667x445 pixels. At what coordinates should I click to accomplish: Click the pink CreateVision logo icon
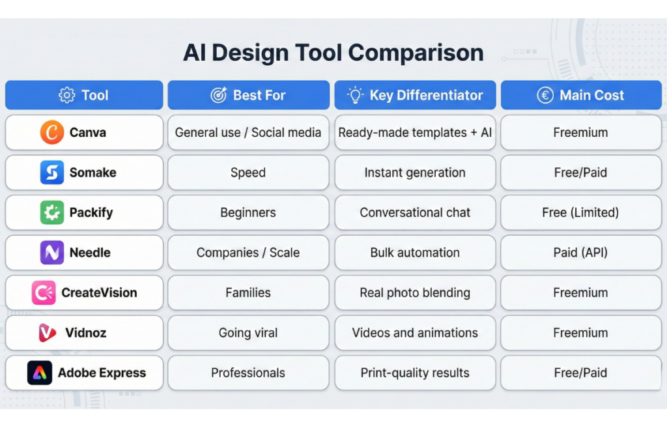click(44, 293)
